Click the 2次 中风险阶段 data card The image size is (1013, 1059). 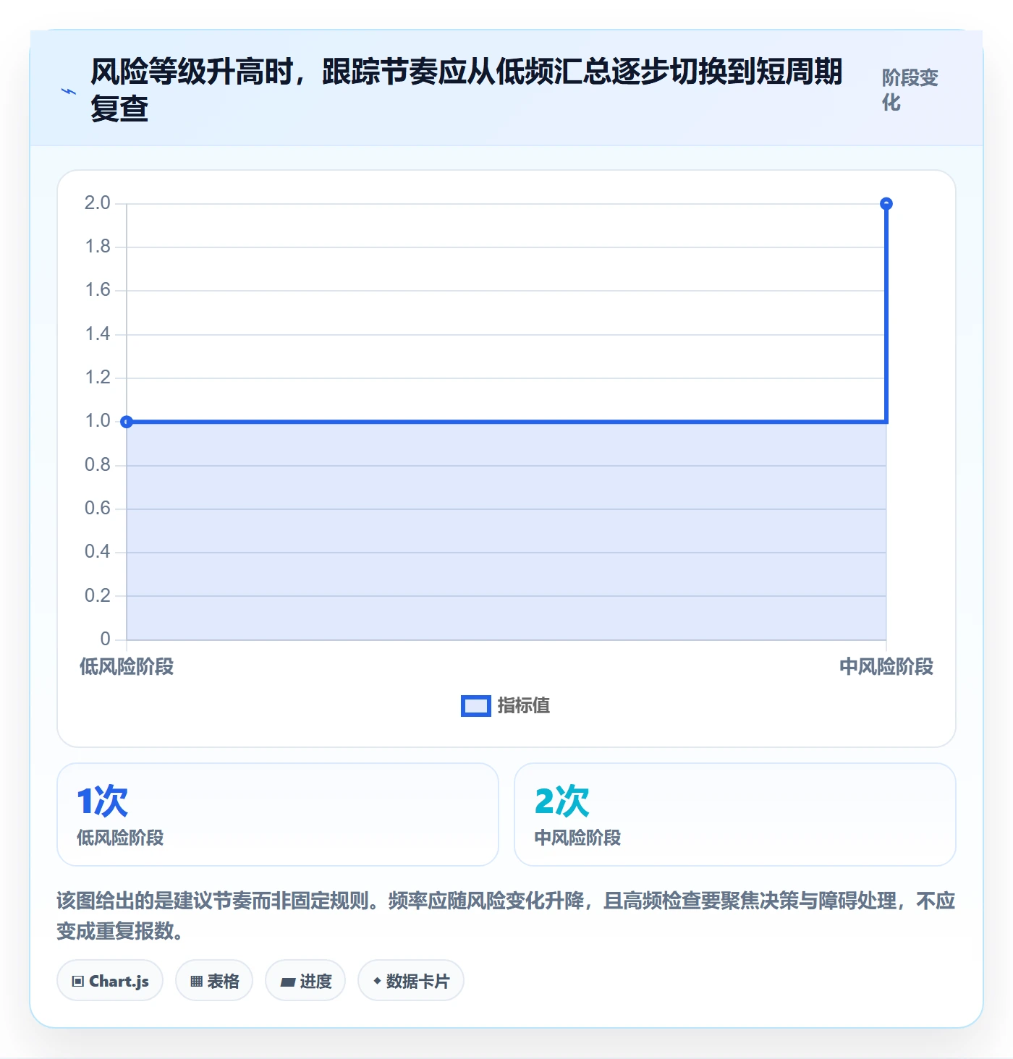point(735,815)
